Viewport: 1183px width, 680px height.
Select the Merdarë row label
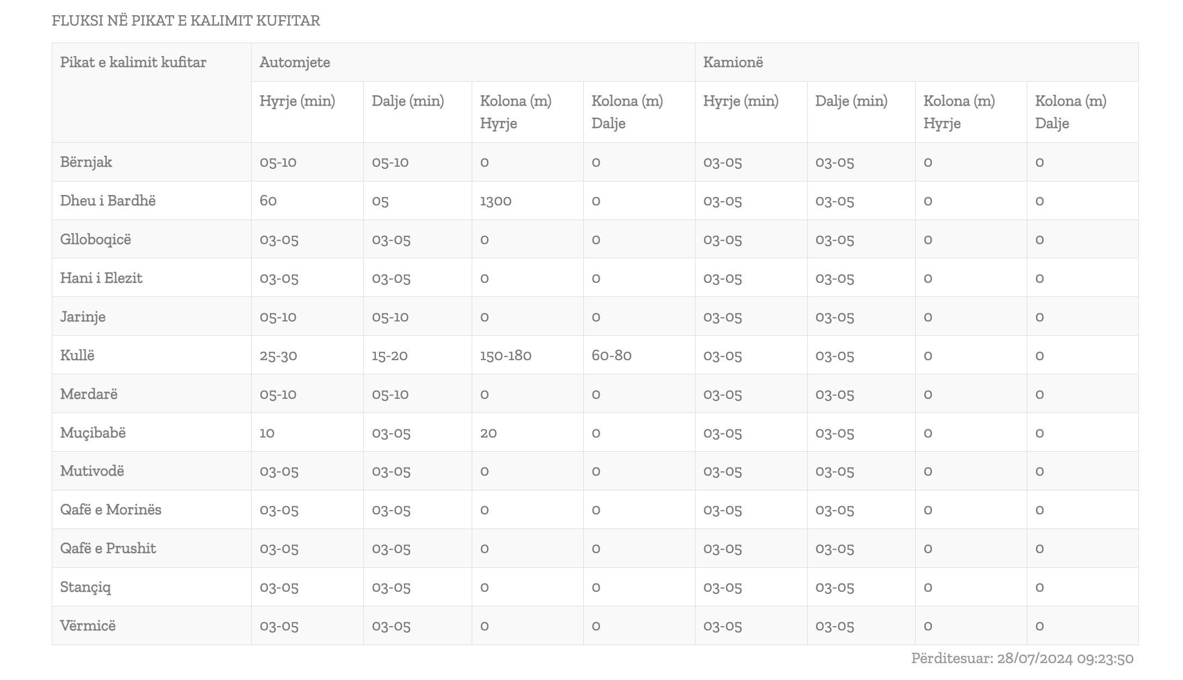tap(89, 394)
